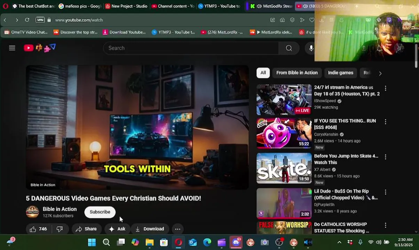Open Discord from the taskbar

point(236,242)
